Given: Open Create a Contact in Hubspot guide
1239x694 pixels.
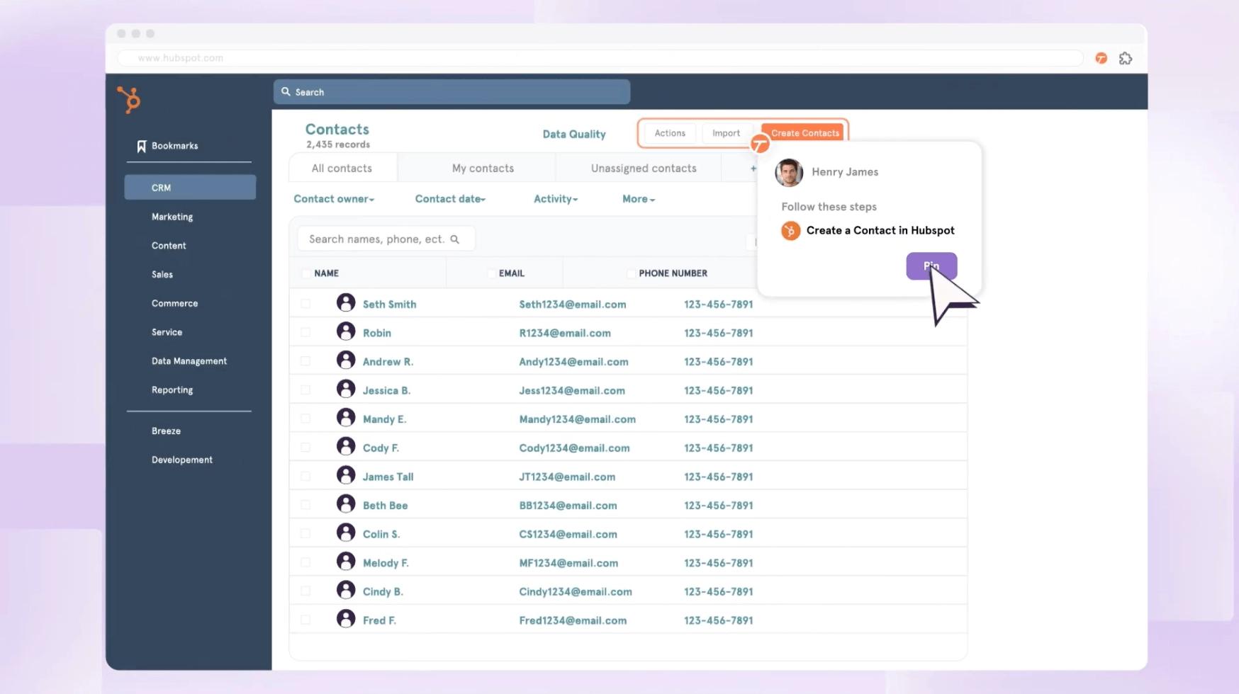Looking at the screenshot, I should click(880, 231).
